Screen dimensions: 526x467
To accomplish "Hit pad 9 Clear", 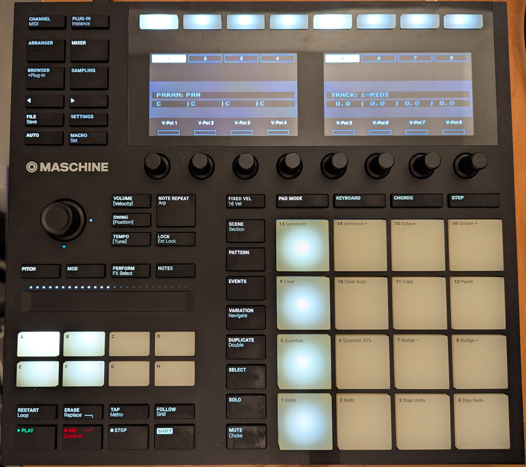I will coord(304,303).
